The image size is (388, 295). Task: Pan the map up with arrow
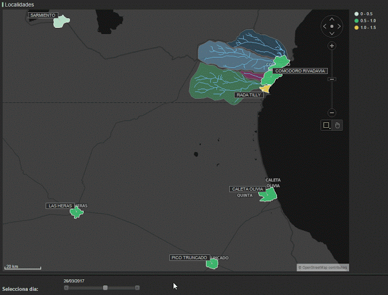[332, 19]
